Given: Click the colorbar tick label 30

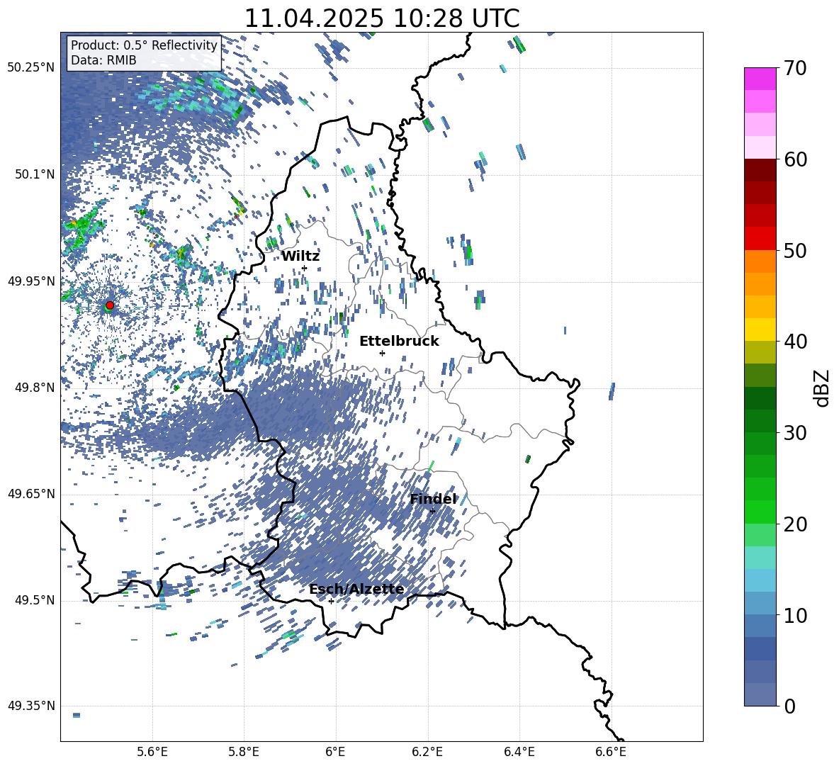Looking at the screenshot, I should 796,433.
